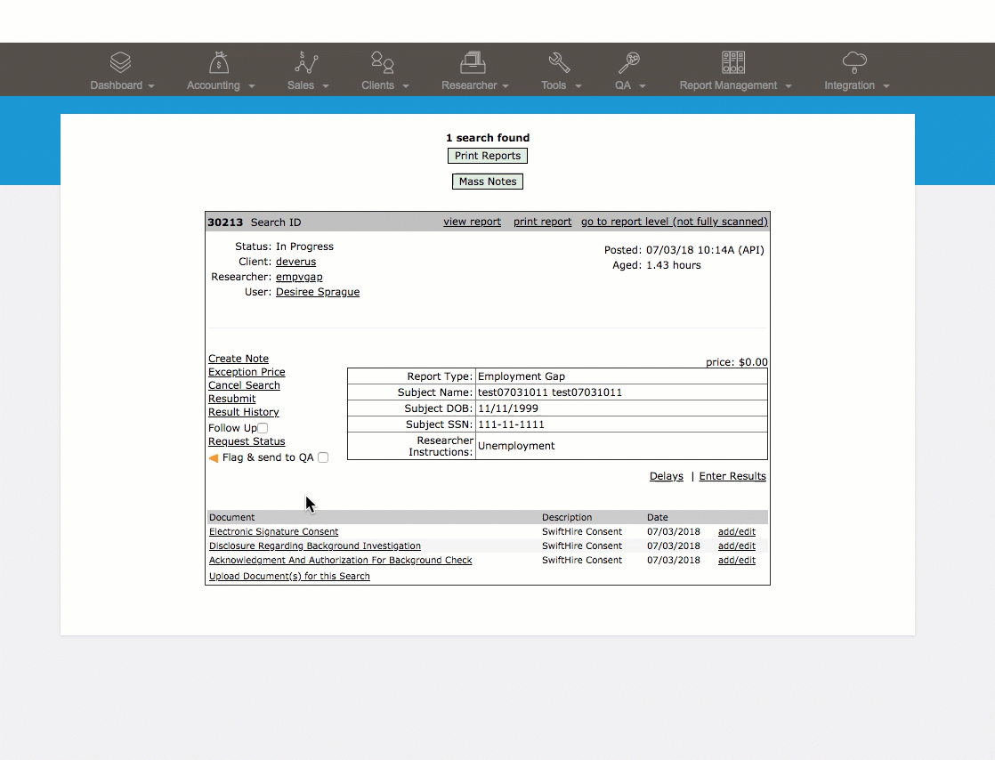Open Electronic Signature Consent document
This screenshot has height=760, width=995.
273,531
